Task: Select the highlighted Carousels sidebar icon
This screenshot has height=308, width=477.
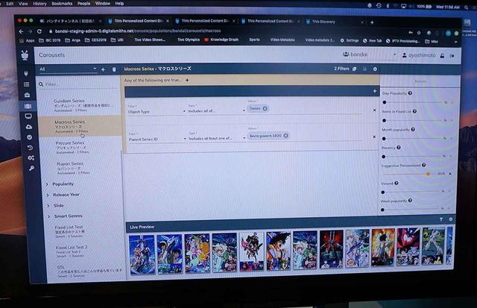Action: click(x=28, y=106)
